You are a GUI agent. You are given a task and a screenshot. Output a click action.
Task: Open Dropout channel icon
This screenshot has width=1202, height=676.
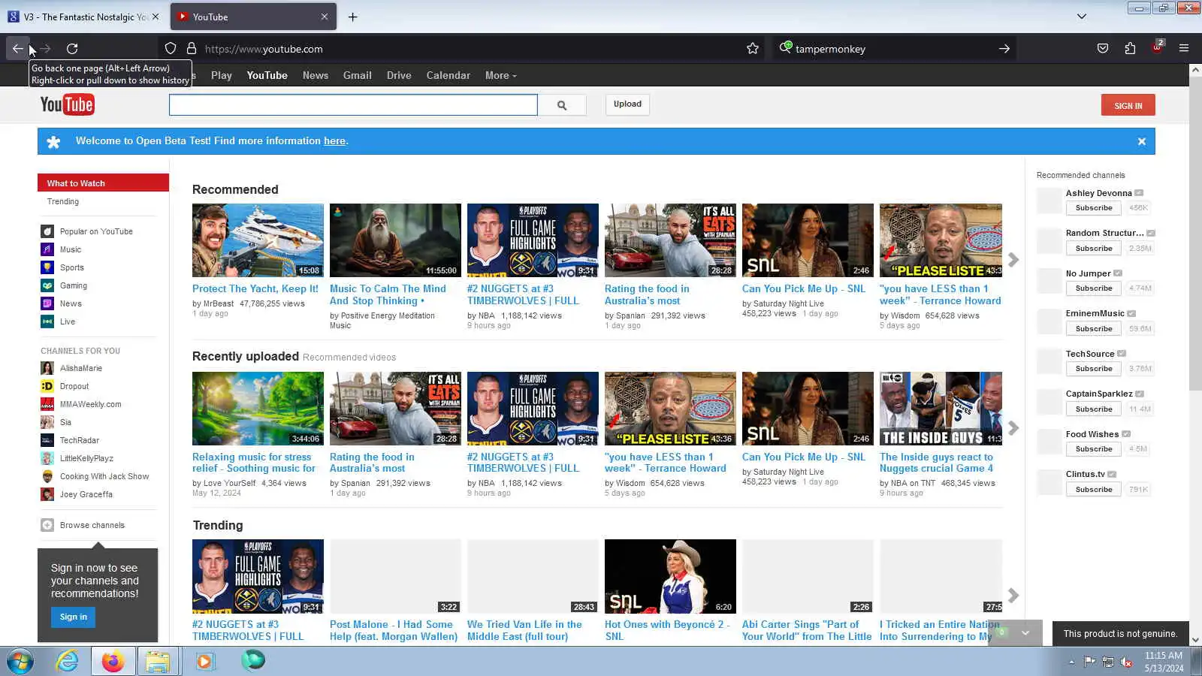[47, 386]
